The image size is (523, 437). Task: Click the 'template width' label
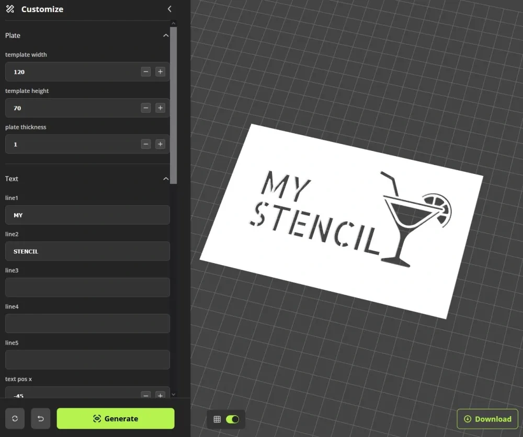[x=26, y=55]
